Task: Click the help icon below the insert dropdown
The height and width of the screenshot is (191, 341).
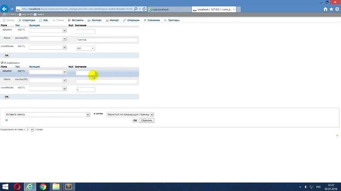Action: (6, 120)
